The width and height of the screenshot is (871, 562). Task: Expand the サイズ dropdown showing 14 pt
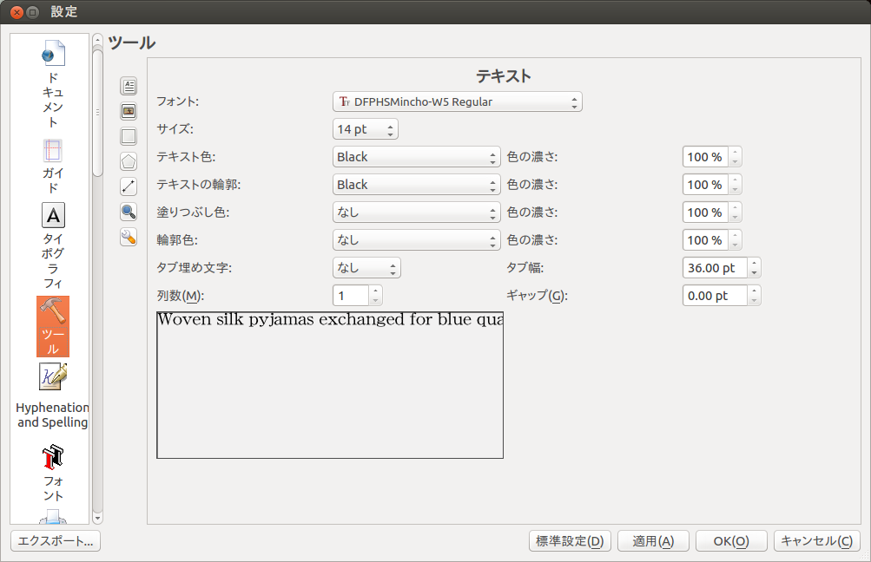click(x=365, y=130)
